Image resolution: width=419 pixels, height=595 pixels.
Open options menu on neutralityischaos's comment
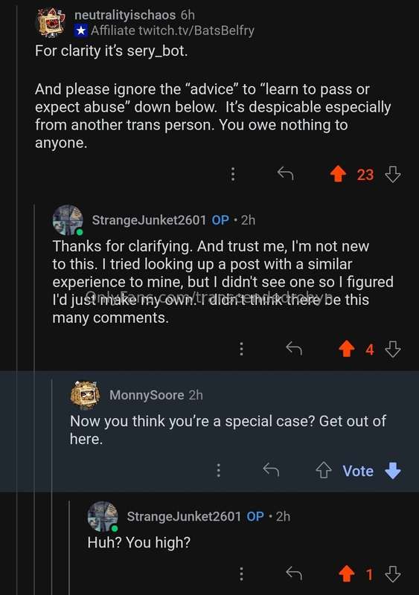tap(233, 174)
